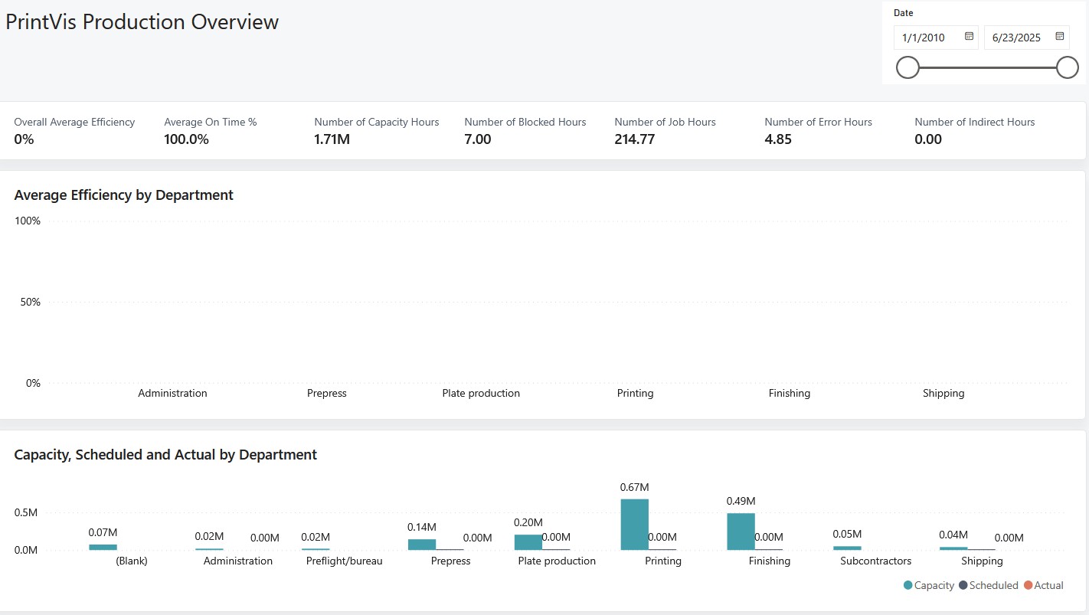This screenshot has width=1089, height=615.
Task: Edit the start date field showing 1/1/2010
Action: [936, 38]
